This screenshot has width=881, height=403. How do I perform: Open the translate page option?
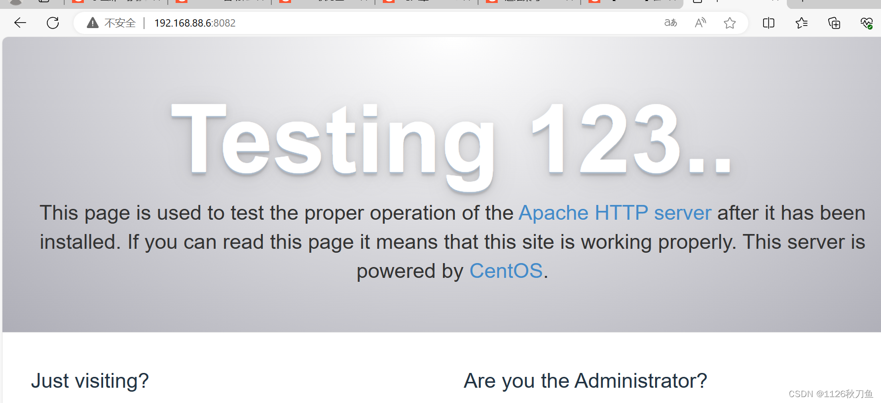[x=671, y=23]
